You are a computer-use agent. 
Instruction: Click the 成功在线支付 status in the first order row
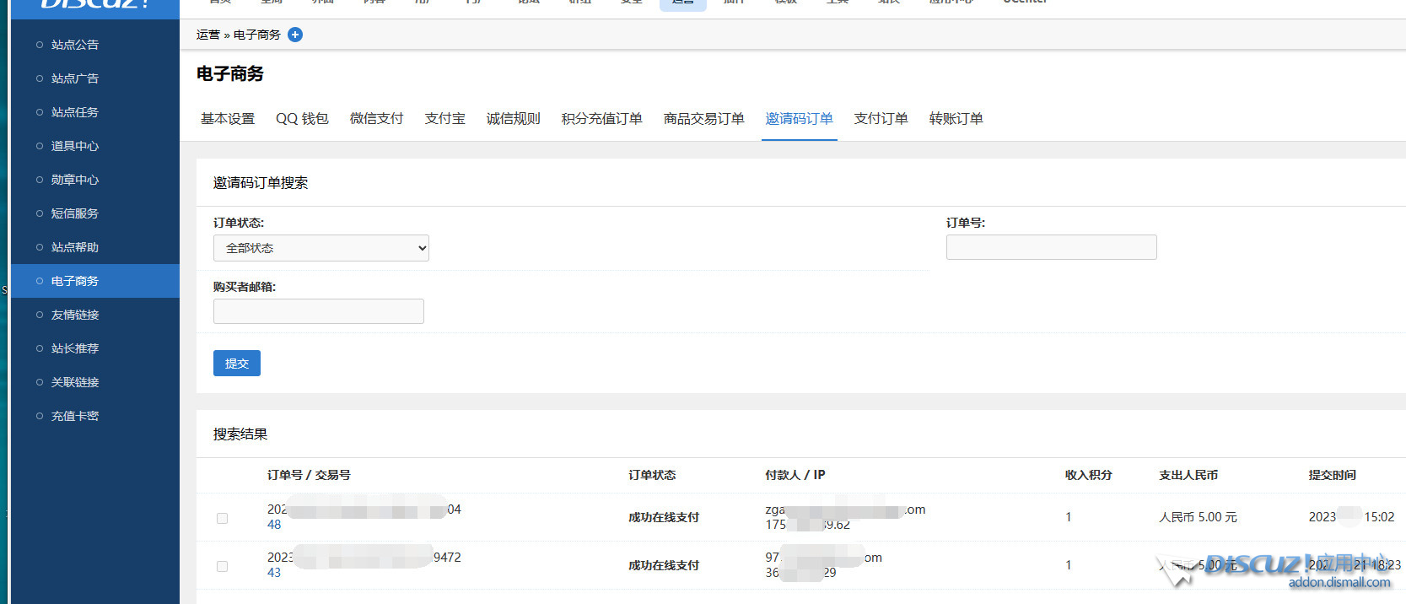pyautogui.click(x=664, y=517)
